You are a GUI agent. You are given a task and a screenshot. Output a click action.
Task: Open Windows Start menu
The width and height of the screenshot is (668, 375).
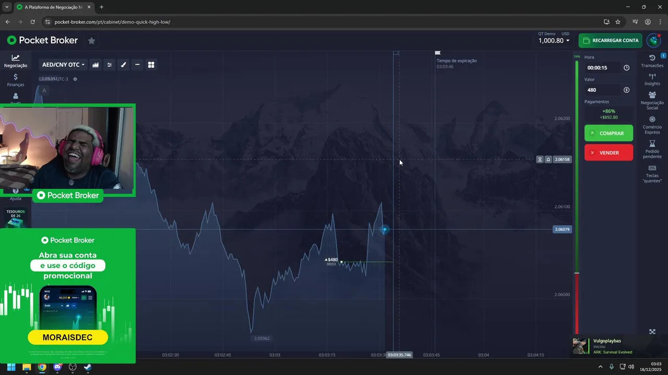click(x=11, y=367)
